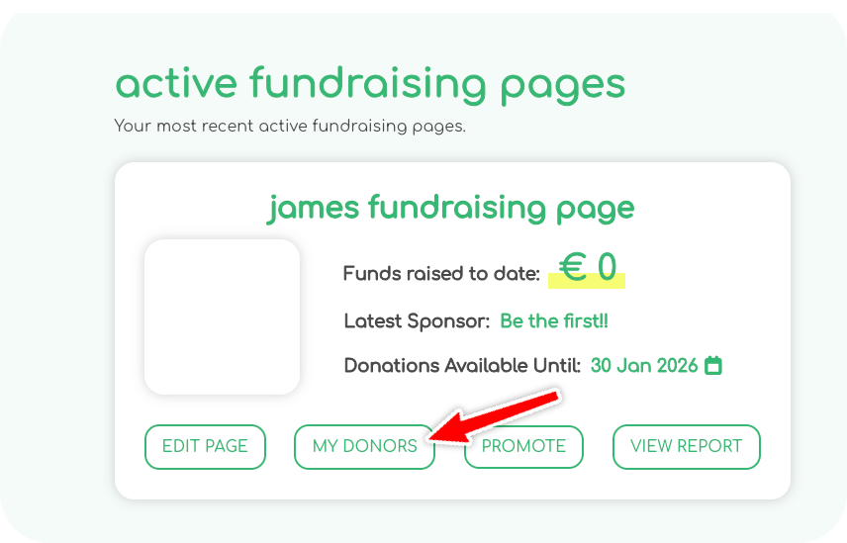Click the highlighted € 0 funds amount
Screen dimensions: 847x543
point(588,267)
